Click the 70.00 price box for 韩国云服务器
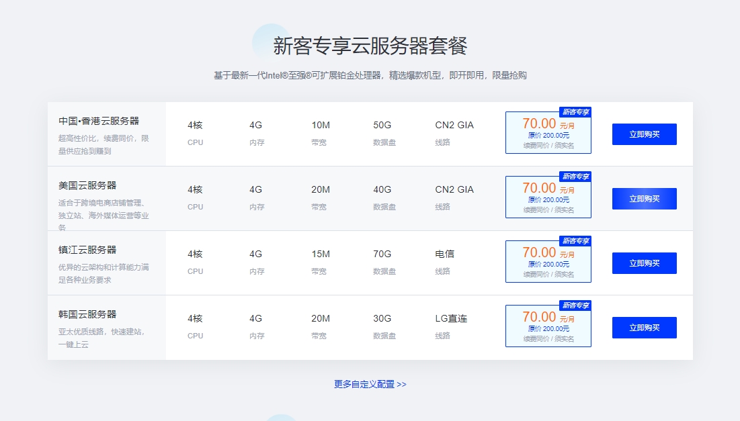The height and width of the screenshot is (421, 740). [x=548, y=327]
